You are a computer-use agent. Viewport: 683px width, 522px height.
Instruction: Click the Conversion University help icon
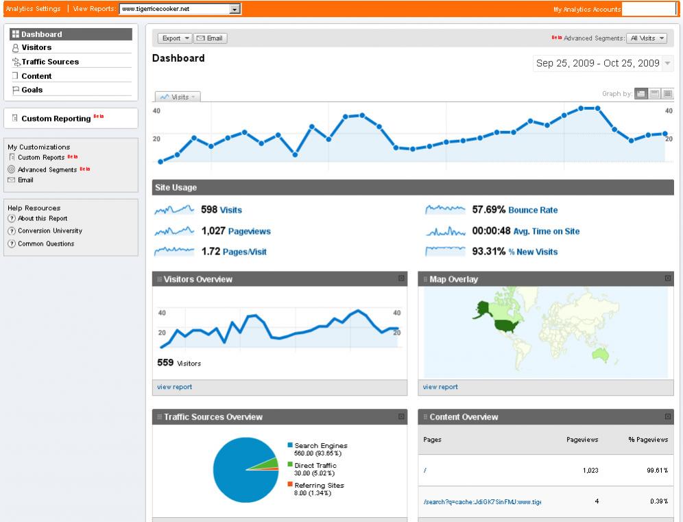(12, 231)
